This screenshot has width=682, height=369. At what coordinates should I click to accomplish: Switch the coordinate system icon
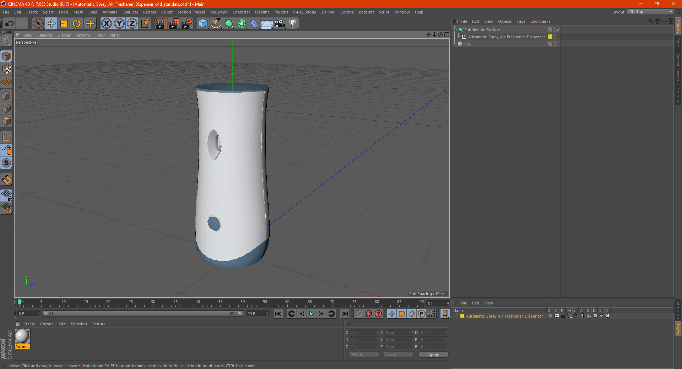[x=145, y=24]
